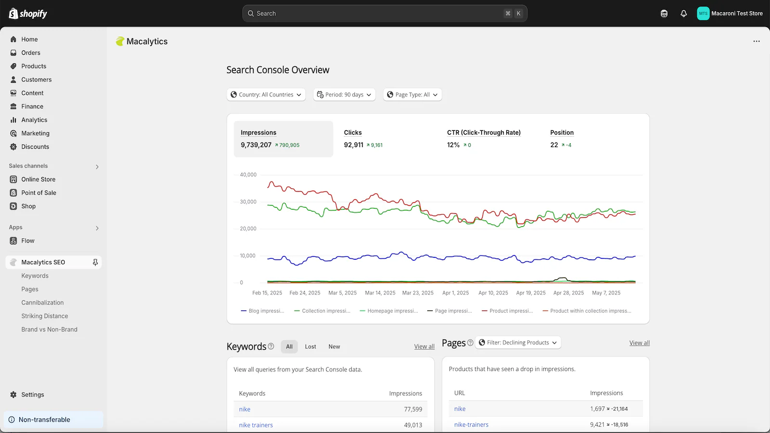Click the Home house icon
The image size is (770, 433).
13,39
